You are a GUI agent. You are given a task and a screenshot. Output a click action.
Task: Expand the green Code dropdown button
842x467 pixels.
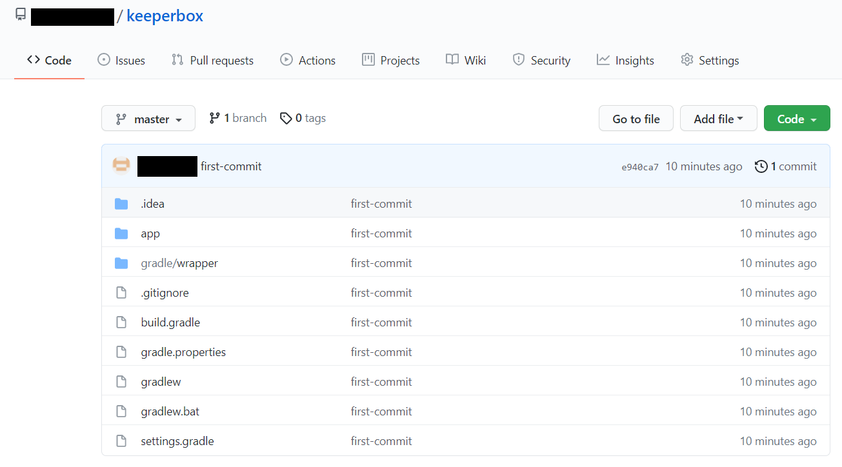tap(797, 119)
